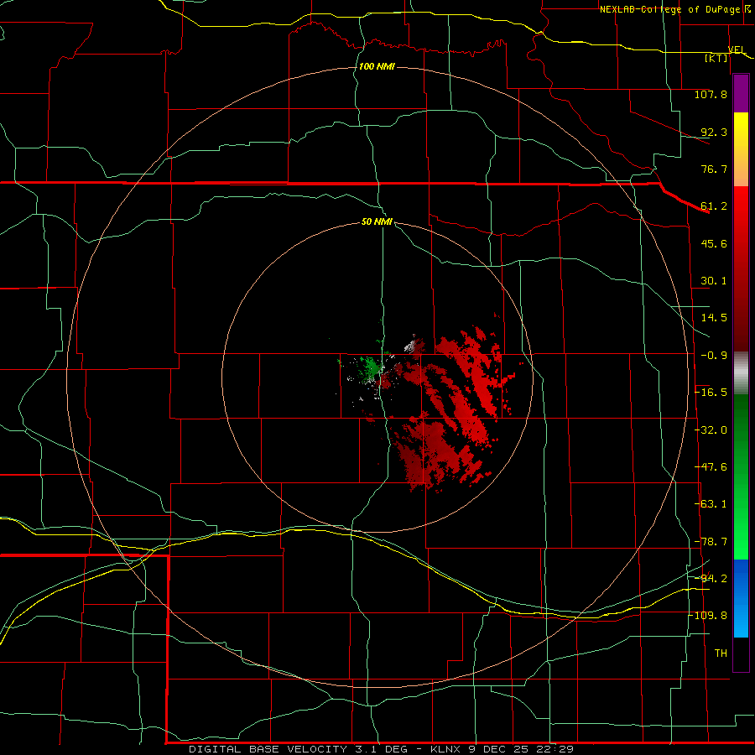Screen dimensions: 755x755
Task: Select the 107.8 scale value
Action: 711,94
